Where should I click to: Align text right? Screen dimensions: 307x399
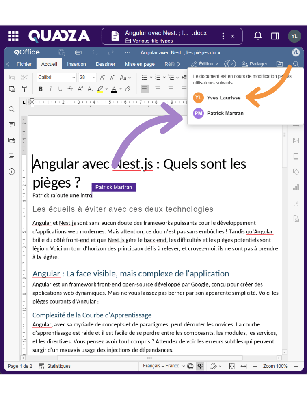171,89
